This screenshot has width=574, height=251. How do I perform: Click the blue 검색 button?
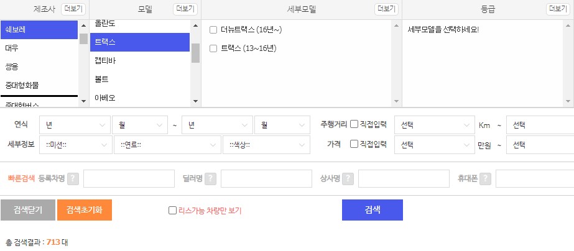(373, 210)
